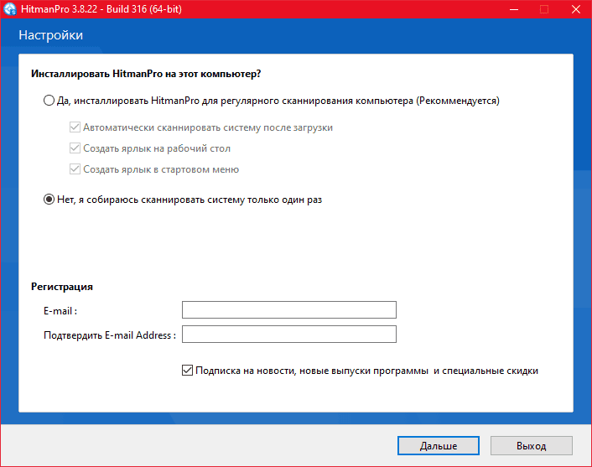
Task: Toggle 'Создать ярлык в стартовом меню' checkbox
Action: tap(75, 169)
